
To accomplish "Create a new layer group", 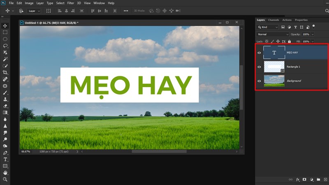I will (318, 180).
